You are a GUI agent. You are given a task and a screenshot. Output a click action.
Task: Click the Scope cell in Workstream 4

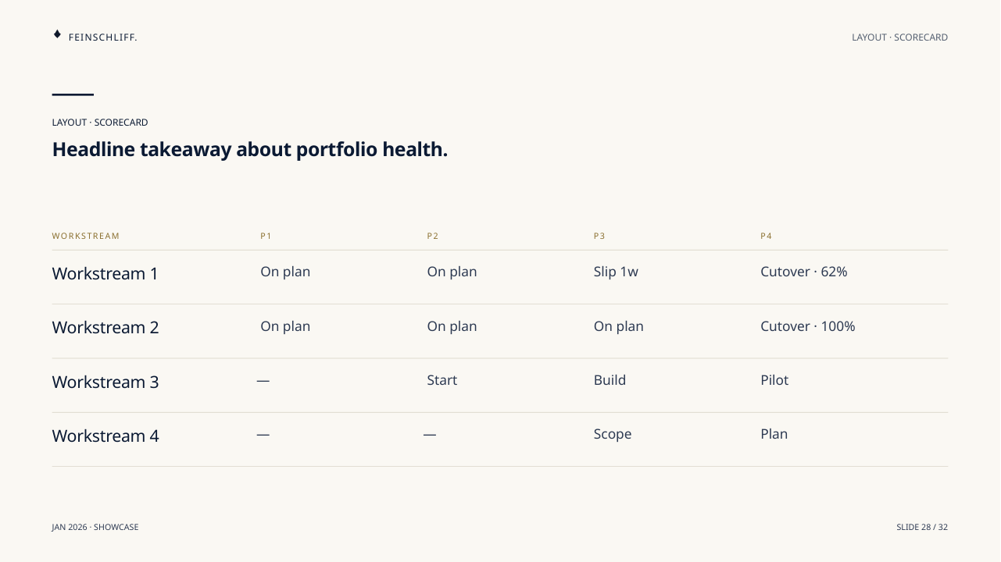[613, 435]
